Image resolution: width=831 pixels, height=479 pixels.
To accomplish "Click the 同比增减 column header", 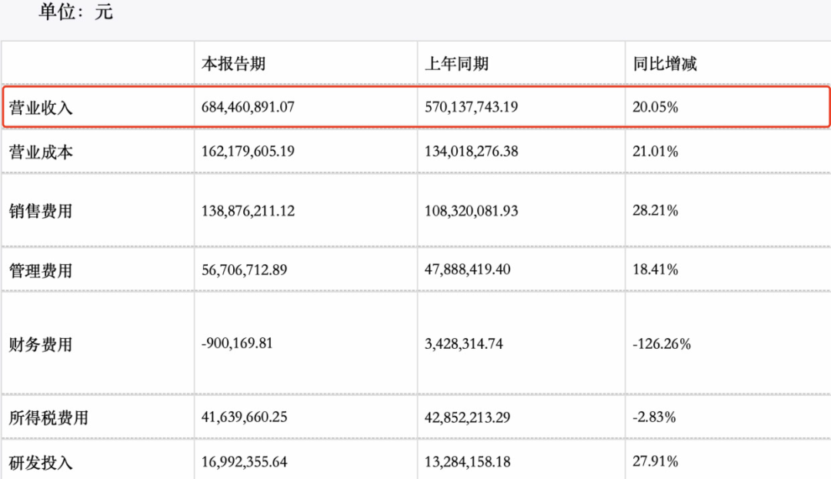I will point(665,64).
